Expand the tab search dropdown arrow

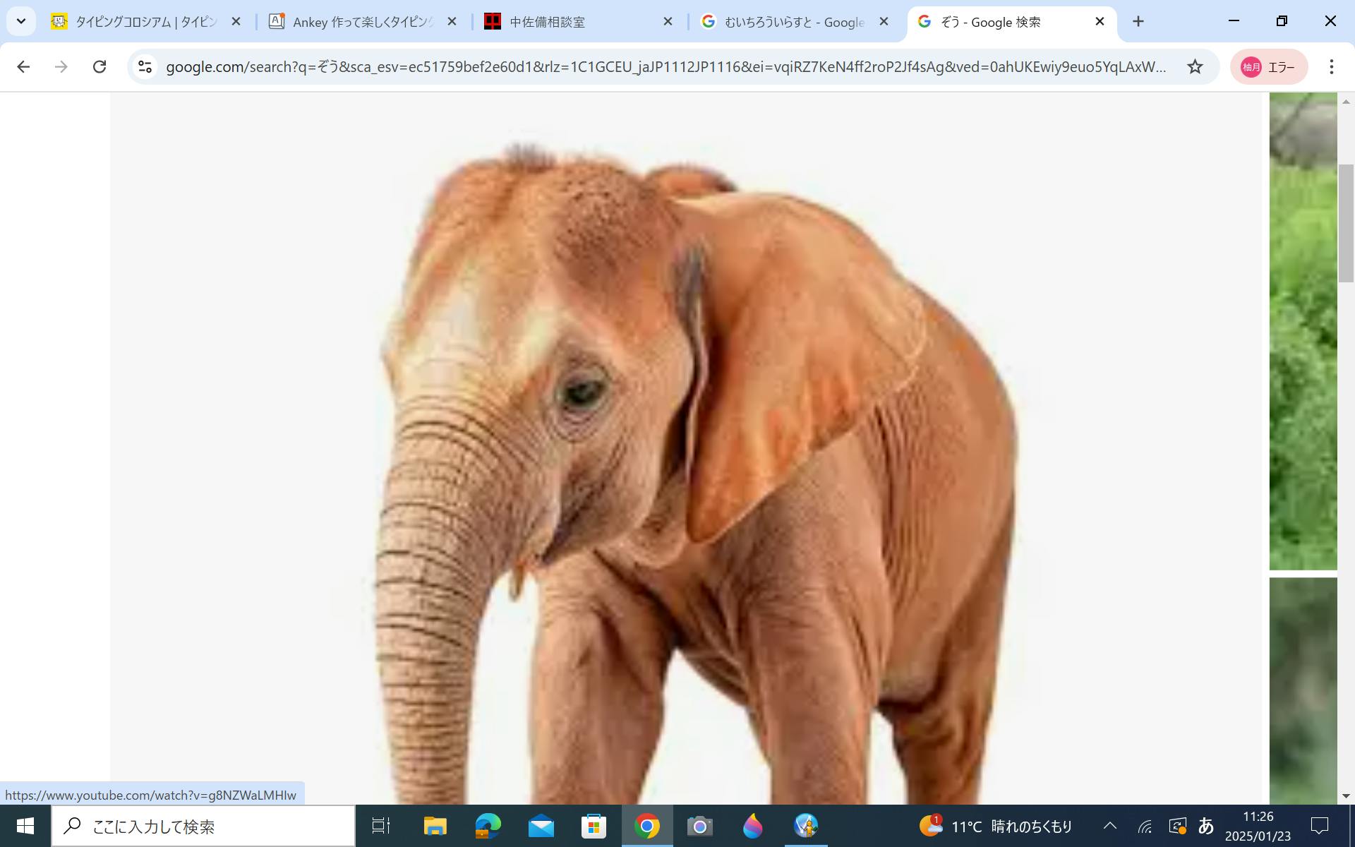click(x=21, y=21)
